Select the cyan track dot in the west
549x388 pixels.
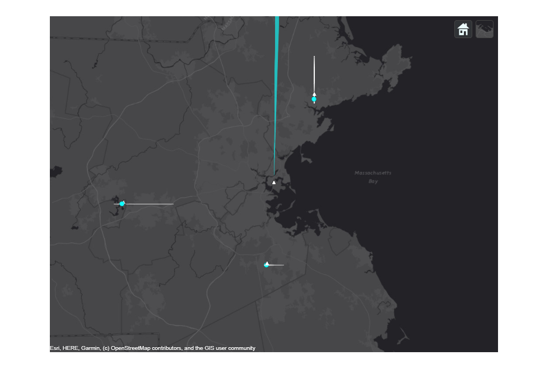point(122,204)
